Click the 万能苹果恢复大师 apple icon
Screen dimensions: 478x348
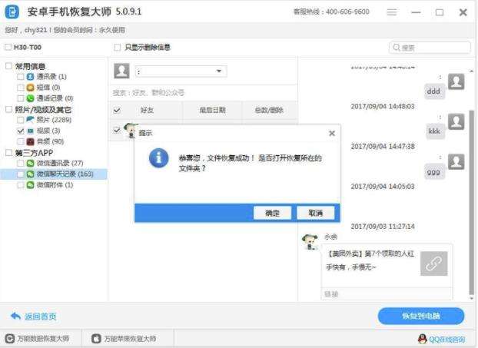96,339
